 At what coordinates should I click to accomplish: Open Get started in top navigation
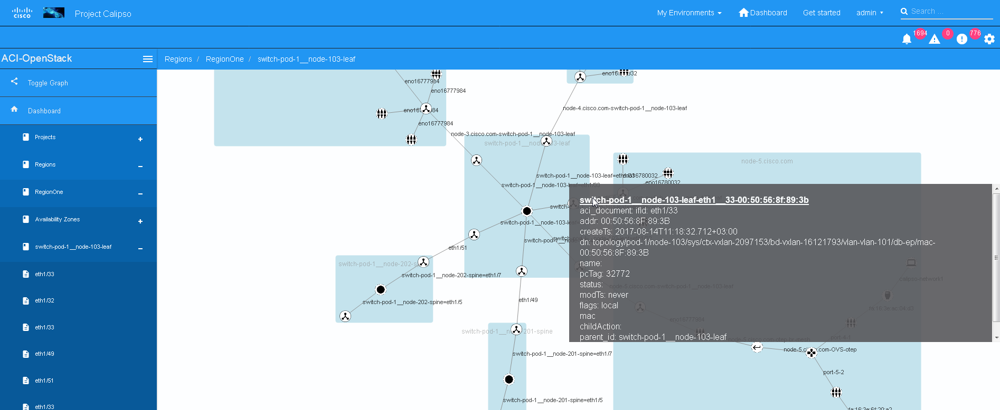[822, 13]
